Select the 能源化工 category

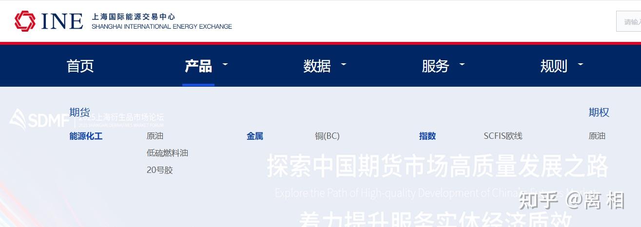click(86, 136)
